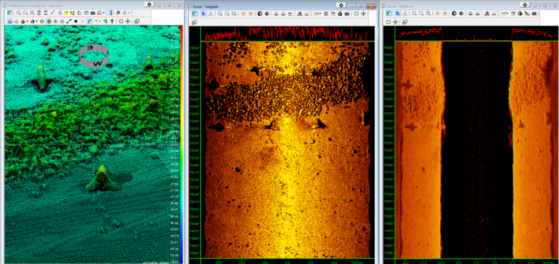The height and width of the screenshot is (264, 559).
Task: Zoom in on the Multibeam Area Editing view
Action: (19, 13)
